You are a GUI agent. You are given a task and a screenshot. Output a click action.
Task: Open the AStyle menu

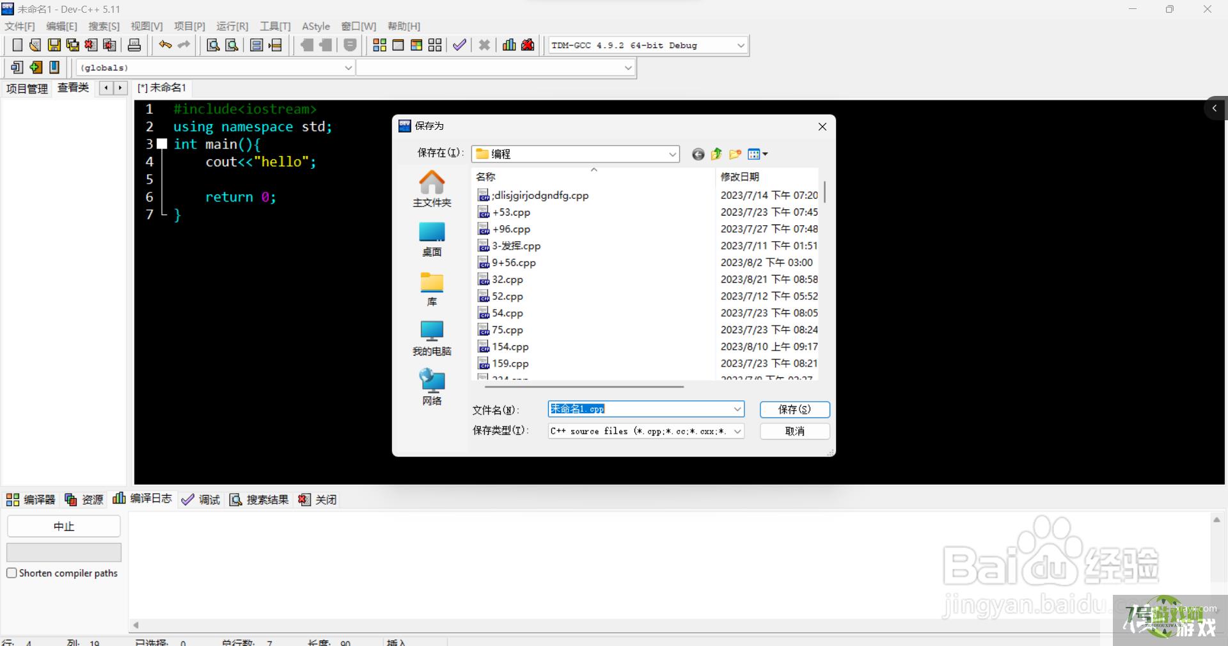pos(316,26)
